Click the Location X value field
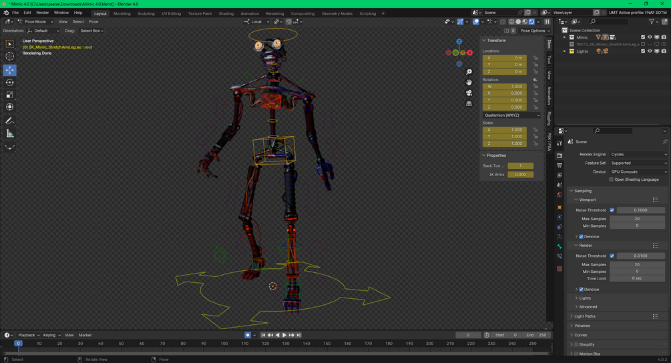The image size is (671, 363). pos(505,58)
